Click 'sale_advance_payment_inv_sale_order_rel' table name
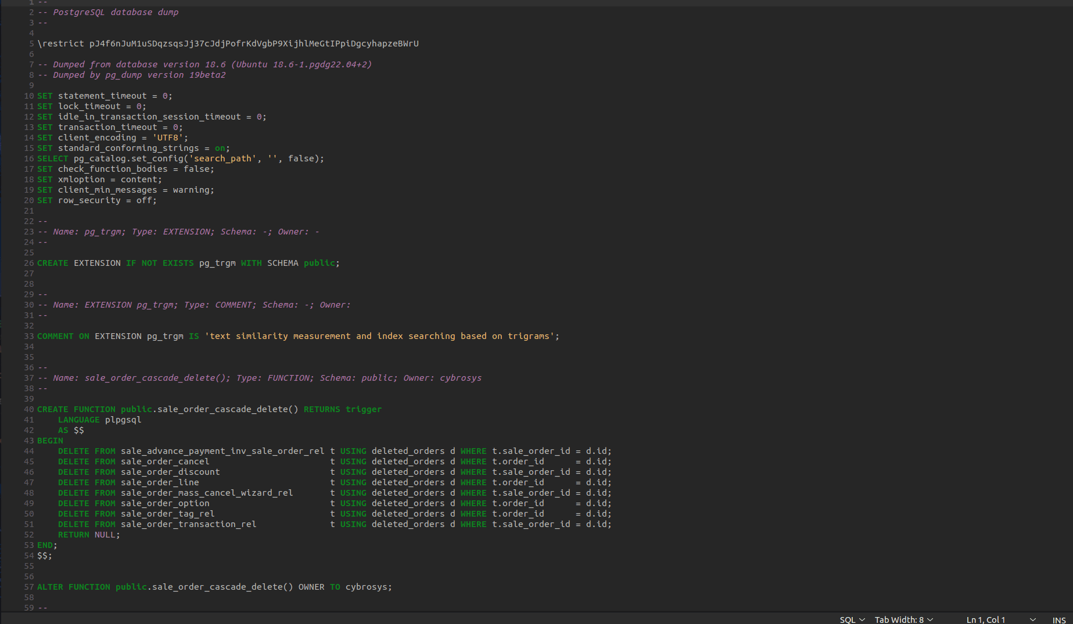Viewport: 1073px width, 624px height. point(223,451)
